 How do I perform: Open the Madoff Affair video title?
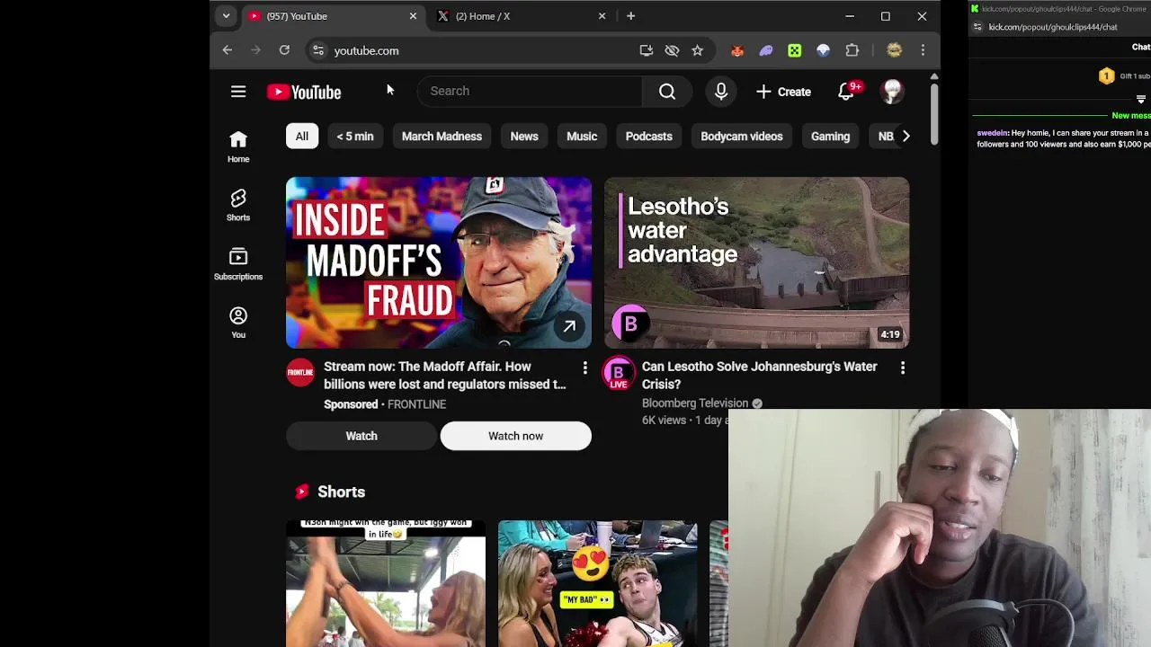(445, 376)
